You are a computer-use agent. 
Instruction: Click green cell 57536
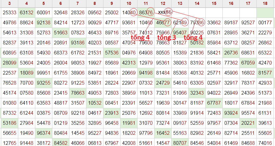[112, 53]
